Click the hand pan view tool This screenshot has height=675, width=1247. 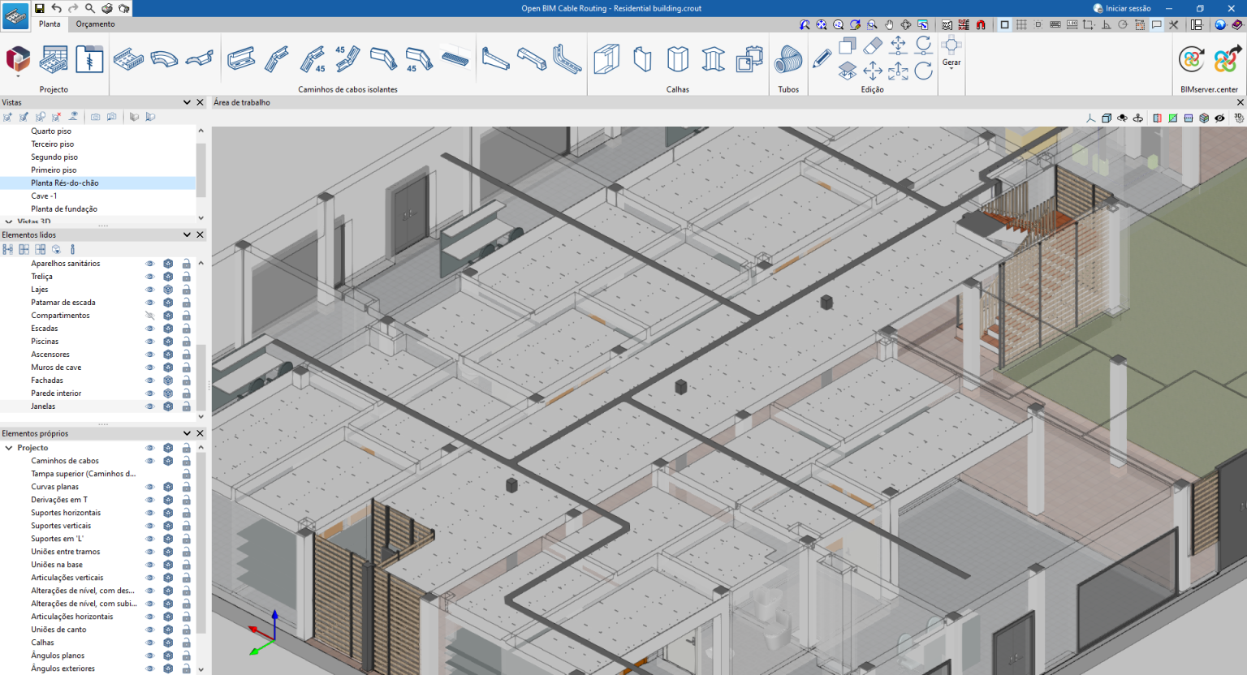pyautogui.click(x=889, y=25)
